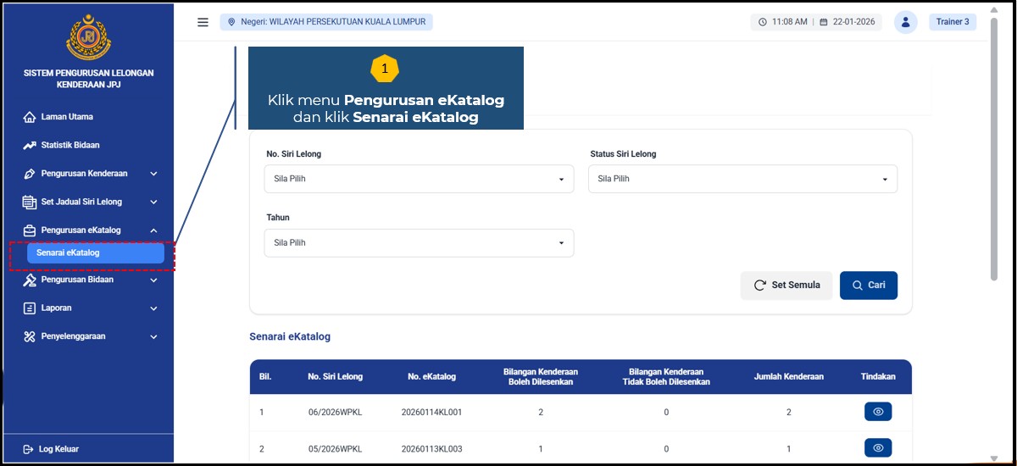Click the Pengurusan Bidaan gavel icon

(x=30, y=280)
